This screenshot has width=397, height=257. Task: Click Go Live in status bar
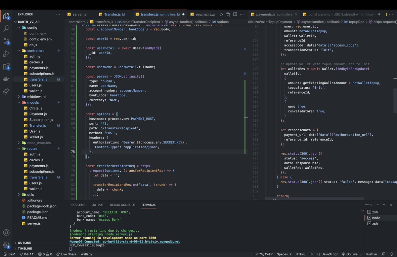pyautogui.click(x=350, y=254)
